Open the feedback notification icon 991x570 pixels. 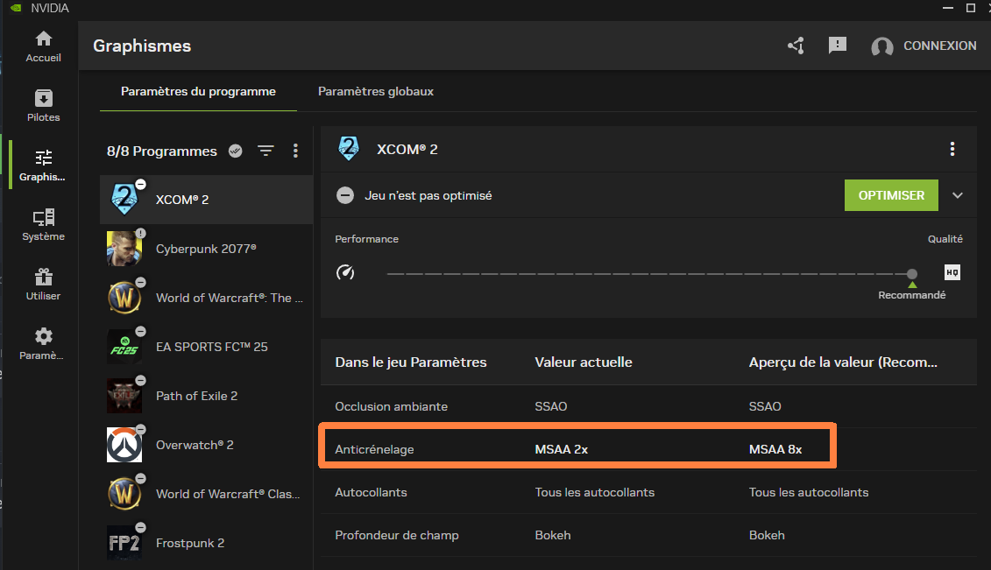(838, 46)
